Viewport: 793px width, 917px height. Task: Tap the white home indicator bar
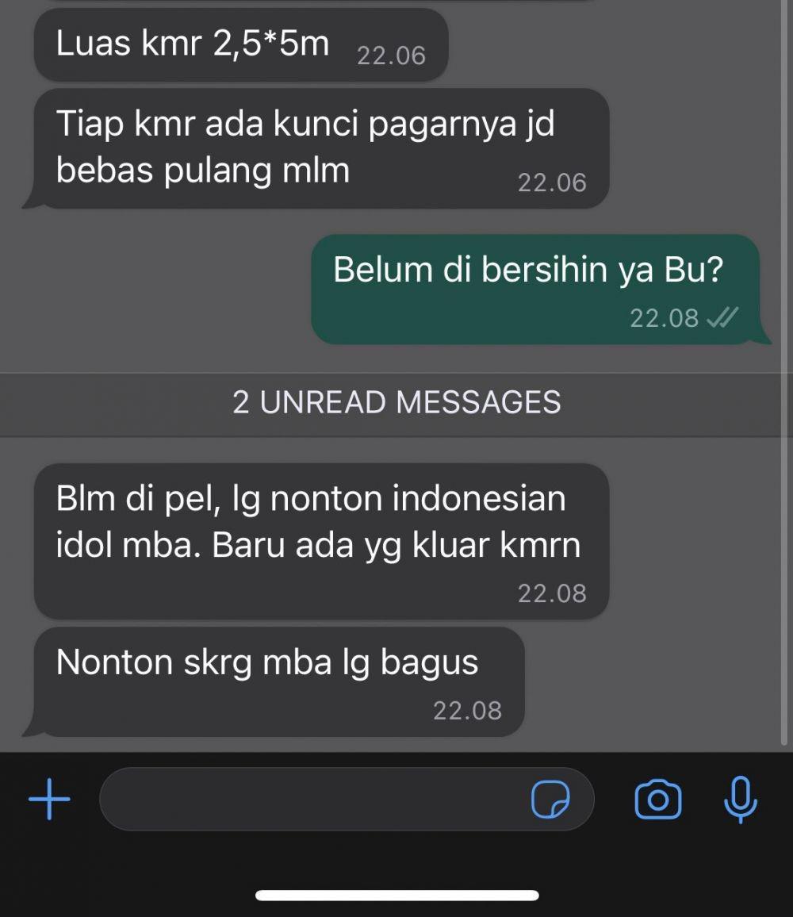point(397,895)
